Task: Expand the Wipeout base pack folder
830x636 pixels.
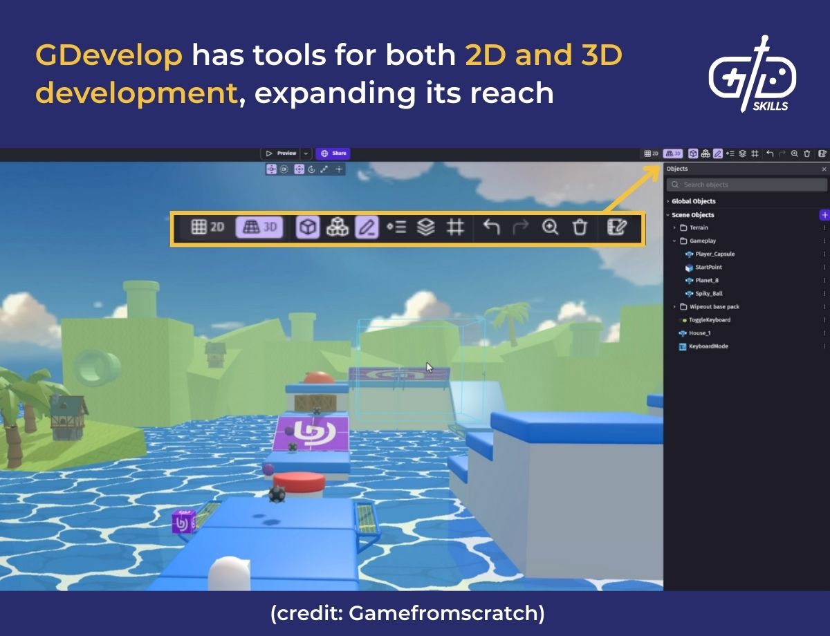Action: [676, 306]
